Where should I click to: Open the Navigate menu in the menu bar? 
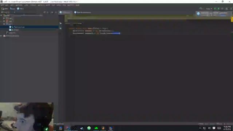click(x=19, y=5)
